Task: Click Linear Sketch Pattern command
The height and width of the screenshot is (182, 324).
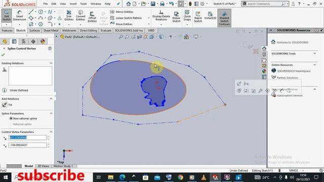Action: (x=126, y=18)
